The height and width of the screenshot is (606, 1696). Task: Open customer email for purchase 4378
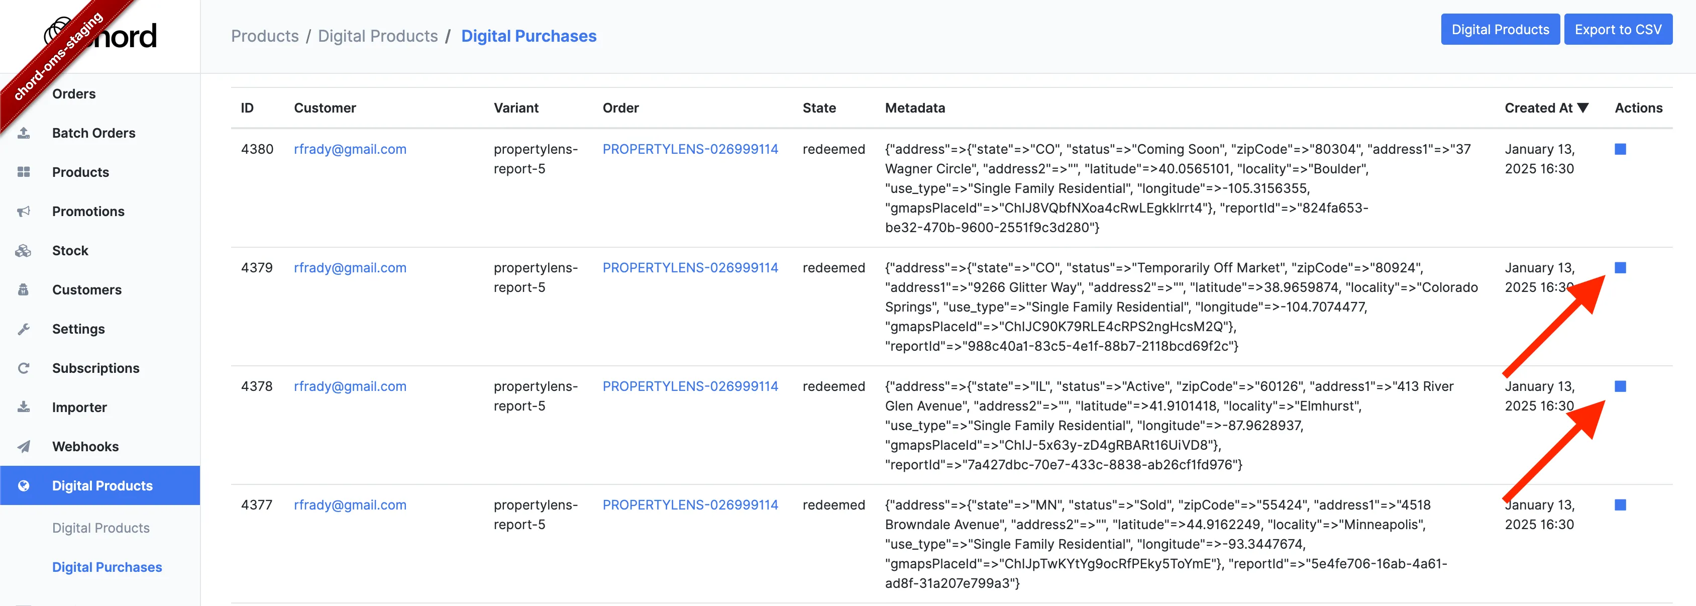tap(350, 386)
